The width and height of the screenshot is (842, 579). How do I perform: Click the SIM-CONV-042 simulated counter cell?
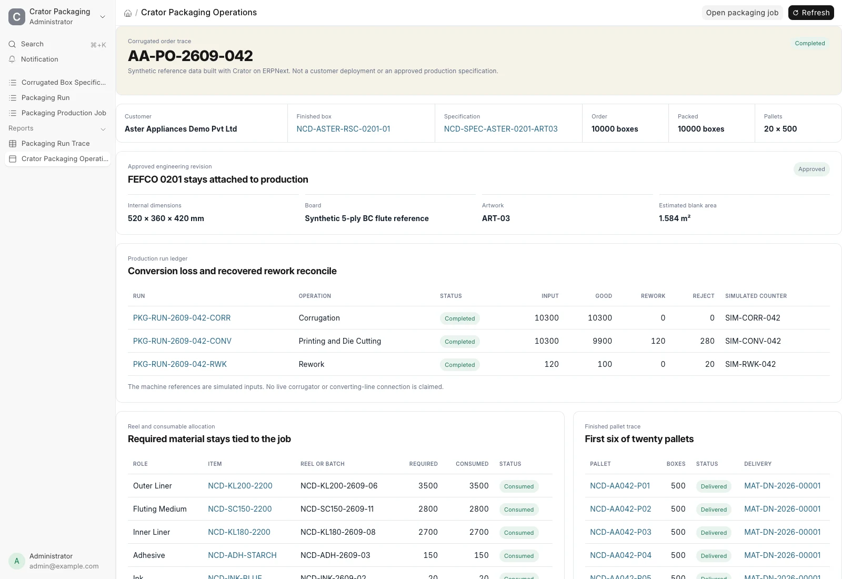click(x=753, y=341)
